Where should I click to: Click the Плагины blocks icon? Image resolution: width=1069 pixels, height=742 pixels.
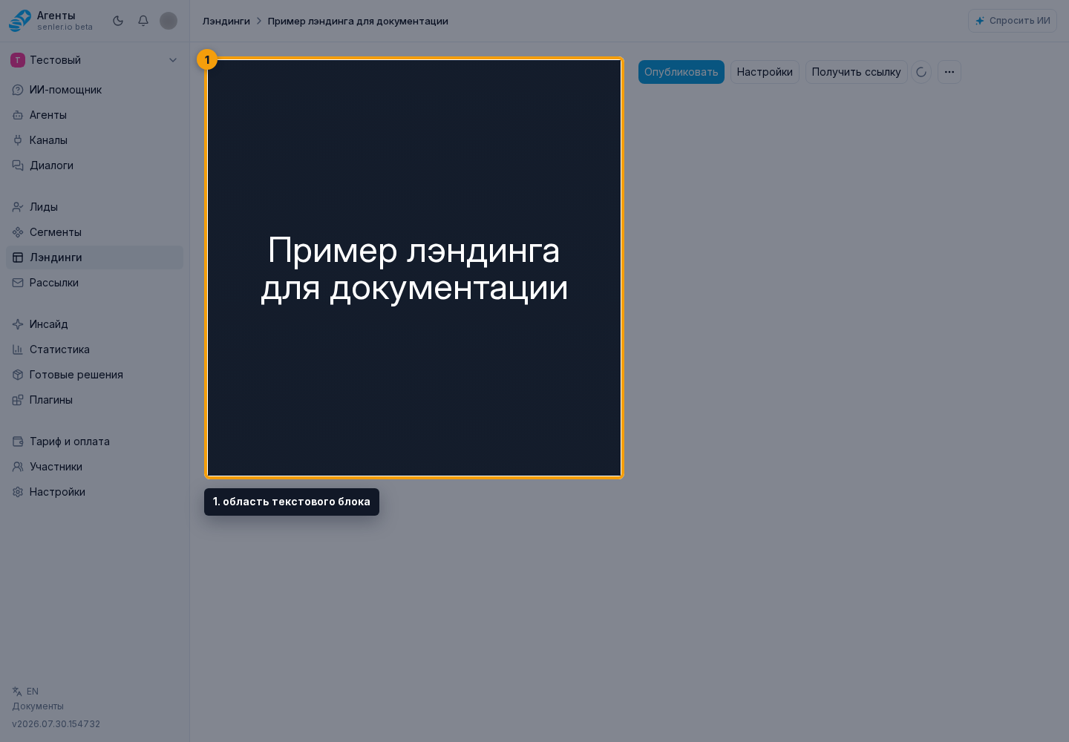tap(18, 400)
